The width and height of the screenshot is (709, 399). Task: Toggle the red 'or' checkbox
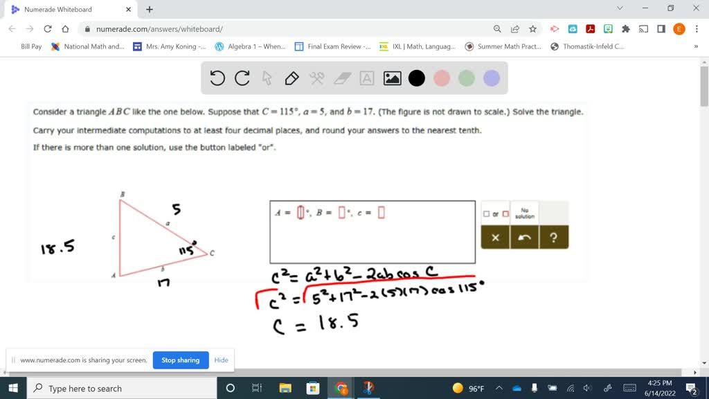(505, 213)
